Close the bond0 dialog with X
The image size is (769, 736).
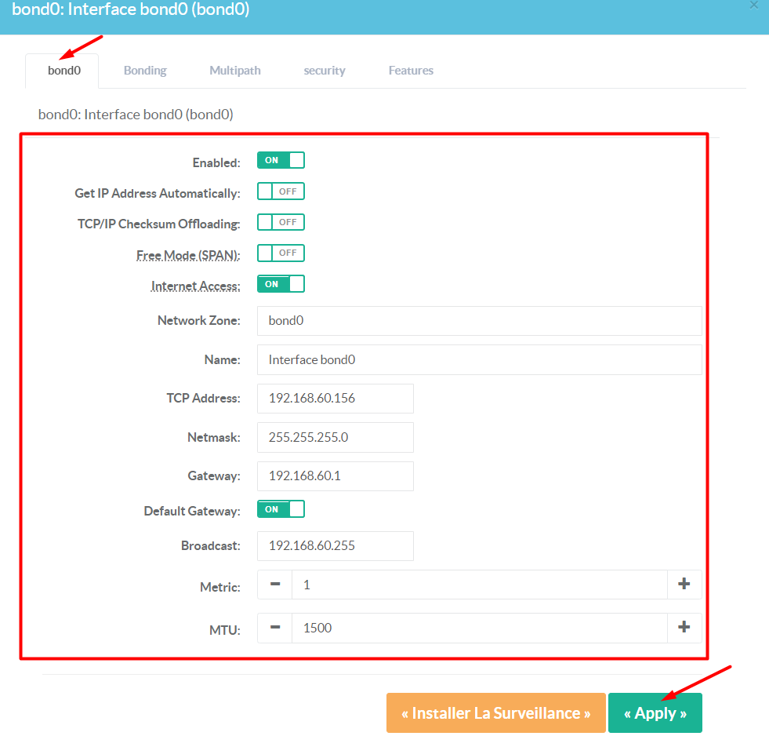753,5
